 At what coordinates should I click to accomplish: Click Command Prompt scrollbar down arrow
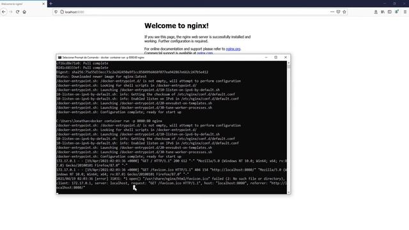click(289, 192)
